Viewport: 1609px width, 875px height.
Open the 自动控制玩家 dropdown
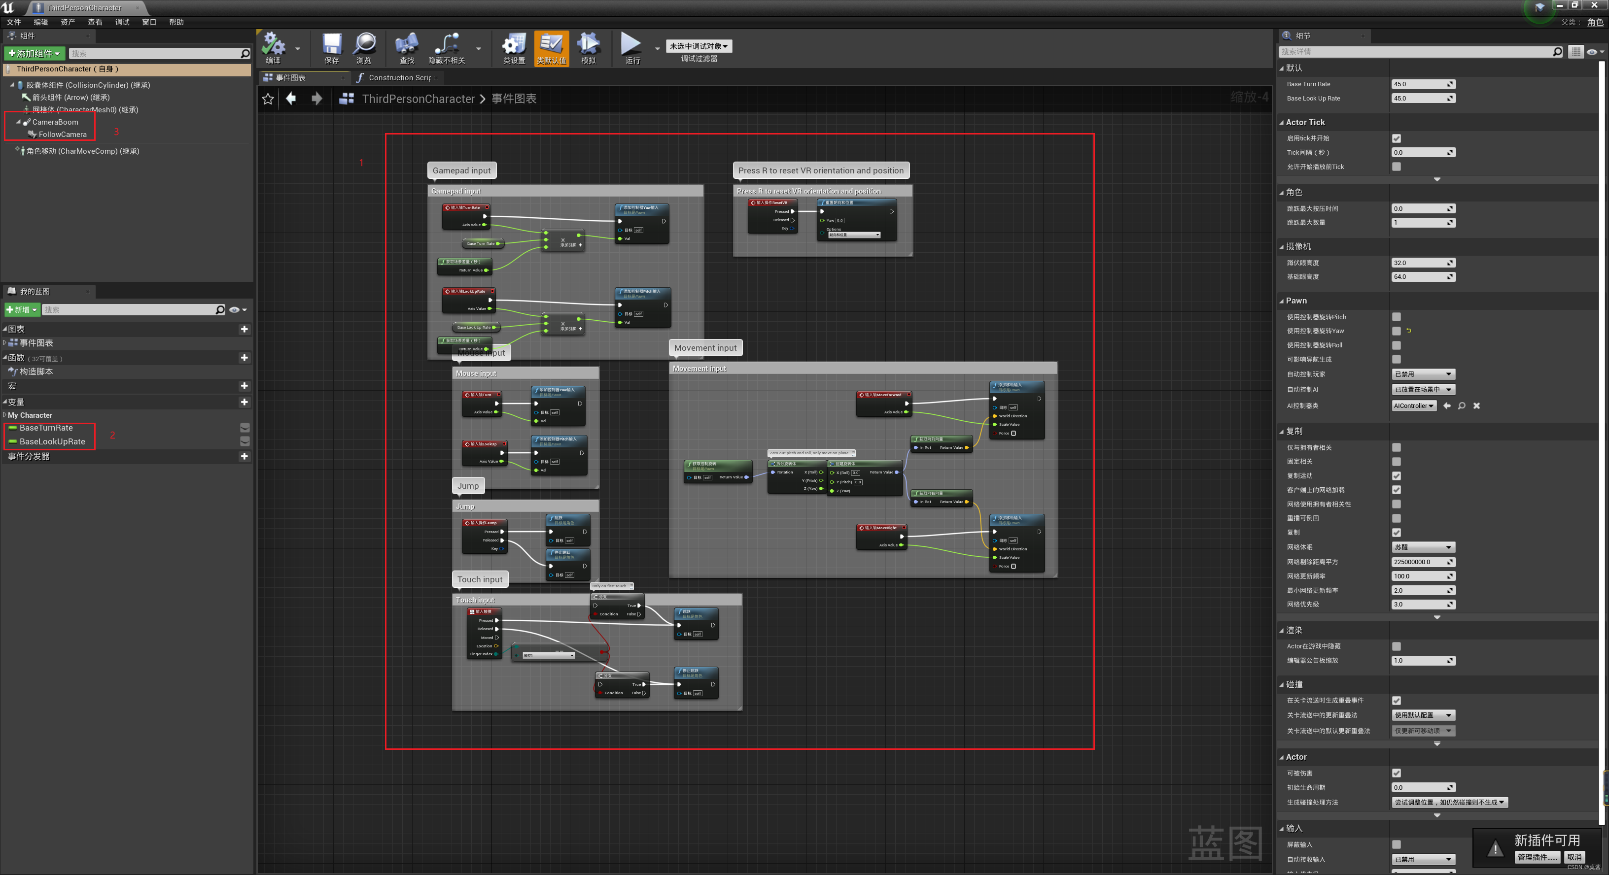coord(1423,374)
